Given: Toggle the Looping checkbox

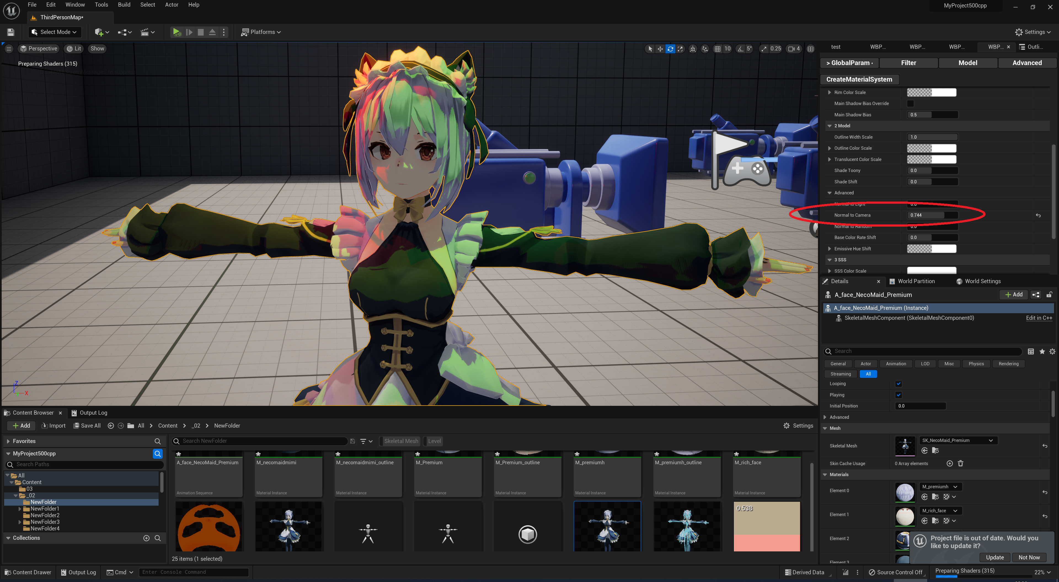Looking at the screenshot, I should 898,384.
